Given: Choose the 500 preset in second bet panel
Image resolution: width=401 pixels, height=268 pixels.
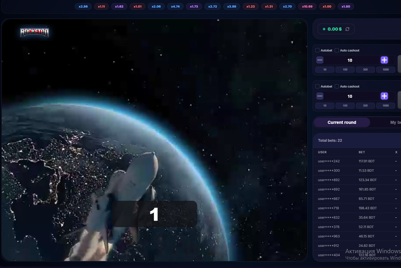Looking at the screenshot, I should 365,106.
